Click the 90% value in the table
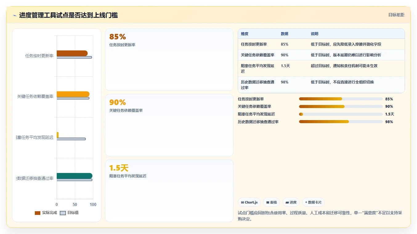The height and width of the screenshot is (234, 417). click(x=285, y=55)
